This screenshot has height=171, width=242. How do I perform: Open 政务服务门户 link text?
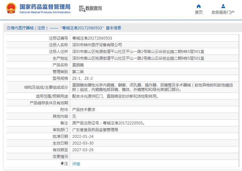pyautogui.click(x=223, y=12)
